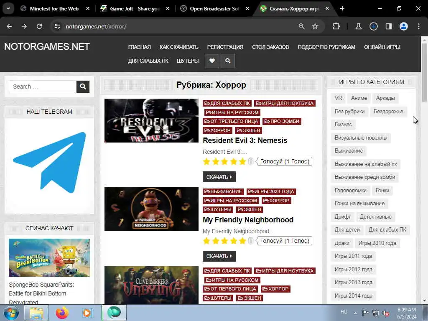Open the ГЛАВНАЯ menu item
428x321 pixels.
(x=139, y=47)
